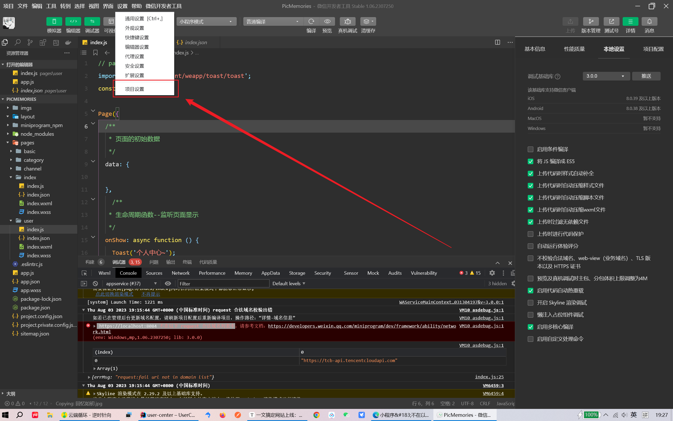Image resolution: width=673 pixels, height=421 pixels.
Task: Toggle the simulator panel button
Action: [x=54, y=21]
